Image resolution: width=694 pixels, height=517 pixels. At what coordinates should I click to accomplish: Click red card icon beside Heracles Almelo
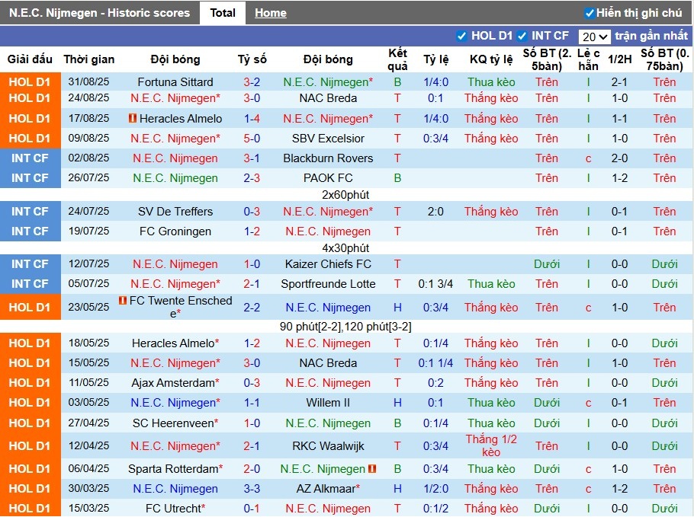[132, 119]
